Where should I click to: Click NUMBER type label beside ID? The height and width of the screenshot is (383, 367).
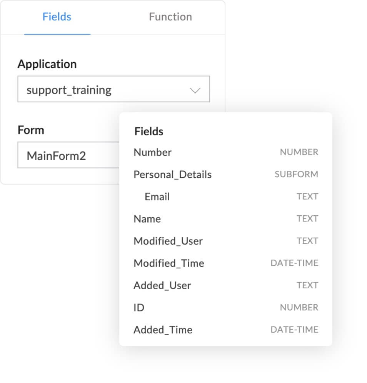[299, 308]
